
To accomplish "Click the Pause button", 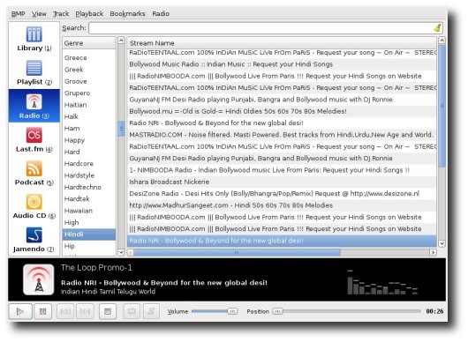I will [x=42, y=311].
